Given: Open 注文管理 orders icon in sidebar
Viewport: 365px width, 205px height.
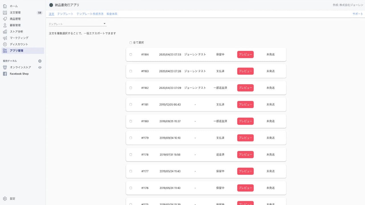Looking at the screenshot, I should 5,13.
